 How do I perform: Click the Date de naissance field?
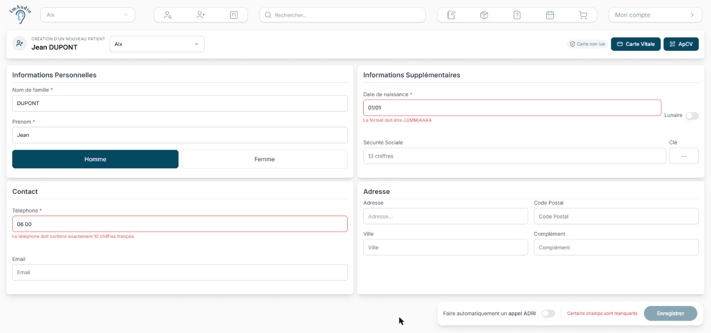click(x=512, y=108)
